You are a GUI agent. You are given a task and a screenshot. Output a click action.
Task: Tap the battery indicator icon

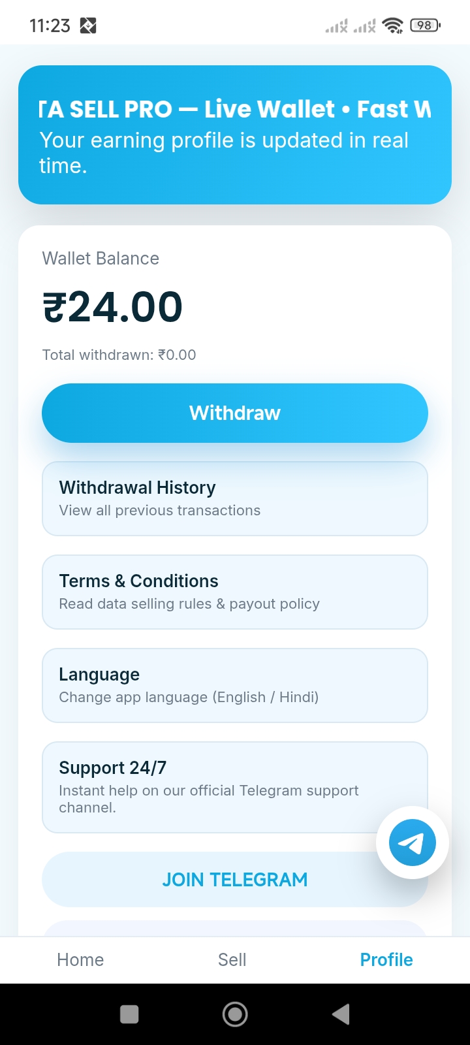tap(425, 25)
